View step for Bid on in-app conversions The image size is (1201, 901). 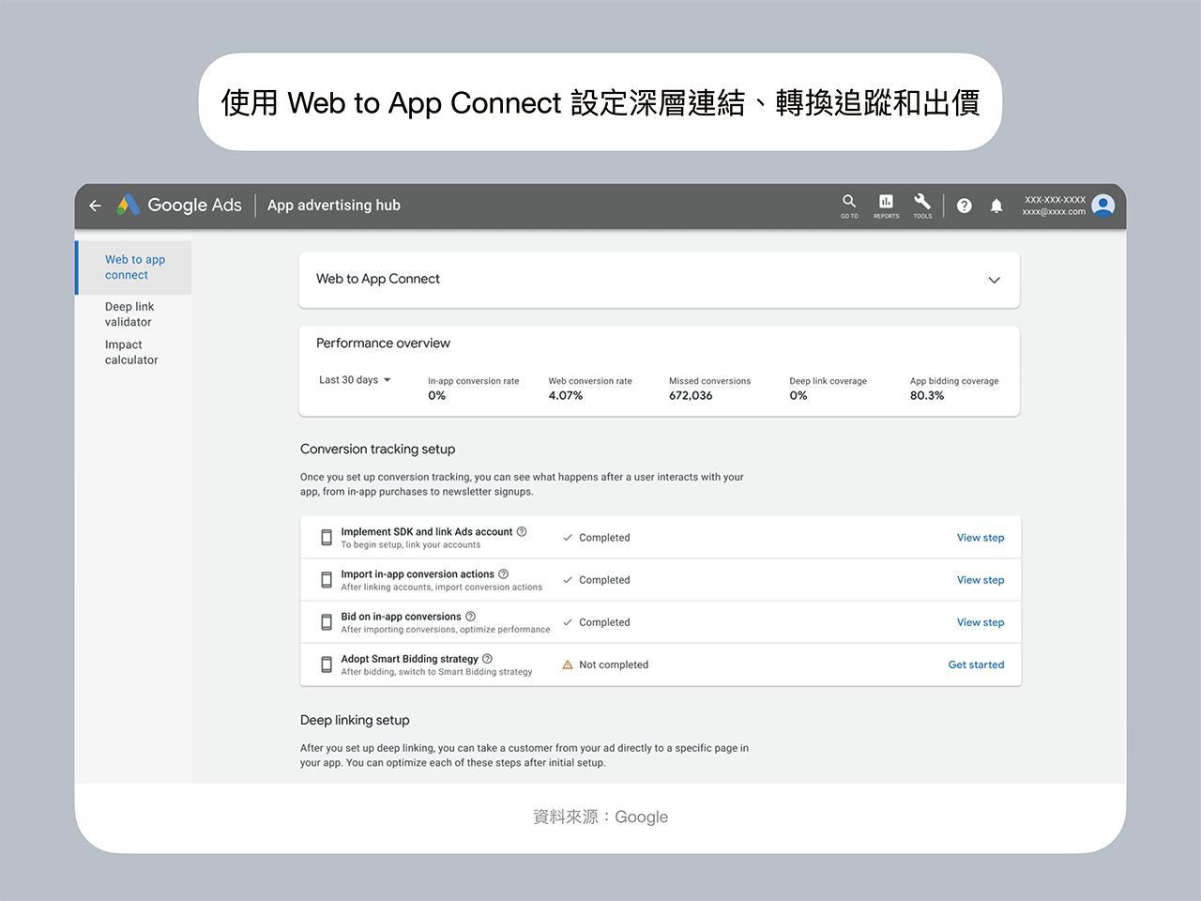point(981,622)
